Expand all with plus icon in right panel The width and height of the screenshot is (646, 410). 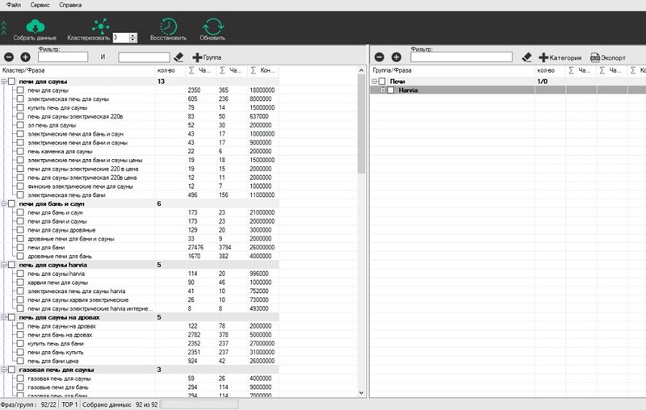pos(396,57)
